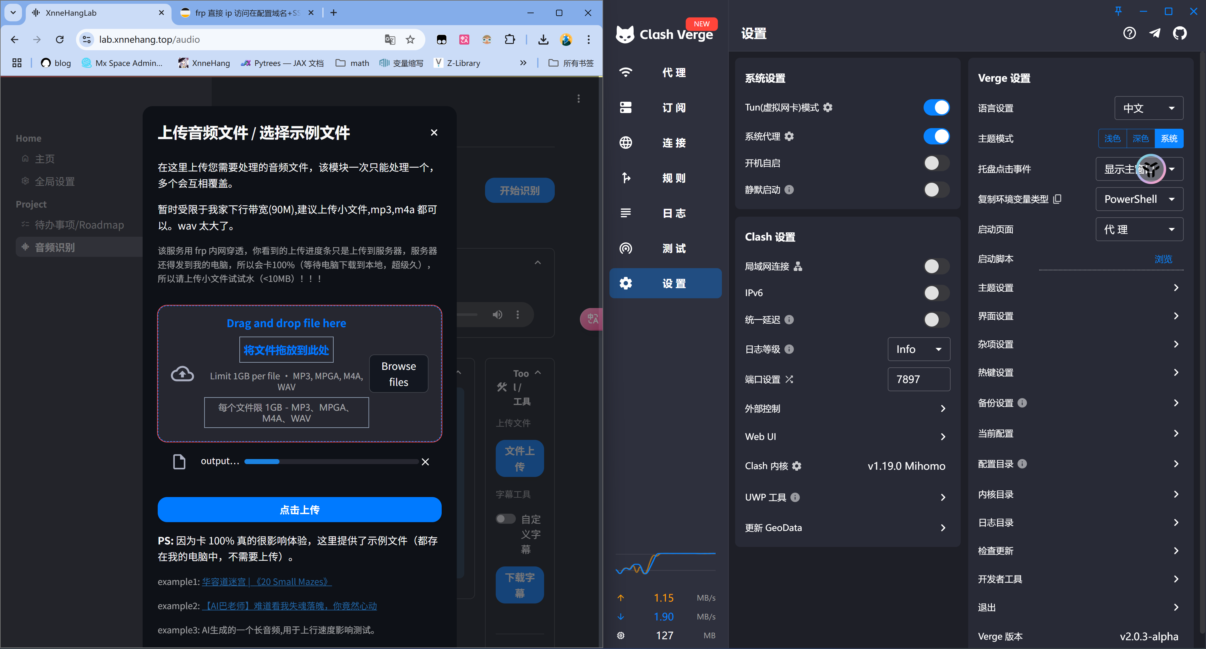Open the startup page dropdown
The height and width of the screenshot is (649, 1206).
click(1139, 229)
